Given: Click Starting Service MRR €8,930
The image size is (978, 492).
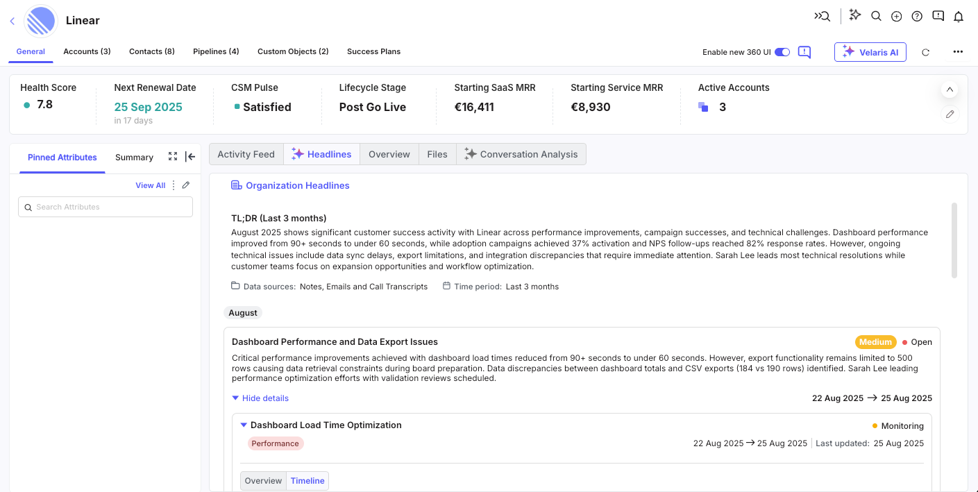Looking at the screenshot, I should coord(591,107).
